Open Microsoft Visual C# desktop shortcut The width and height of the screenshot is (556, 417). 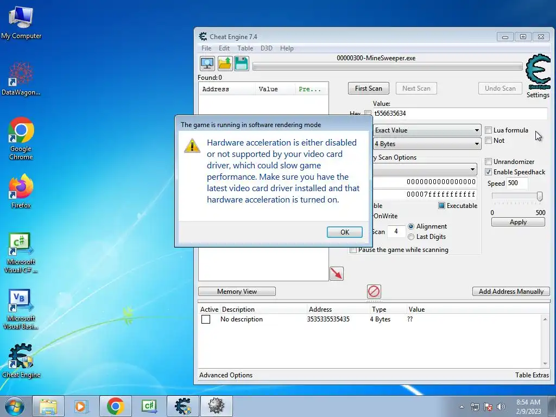pos(21,253)
